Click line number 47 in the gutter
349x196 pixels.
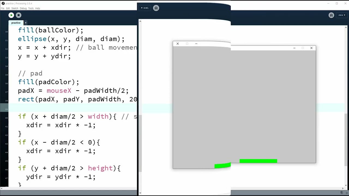point(7,178)
